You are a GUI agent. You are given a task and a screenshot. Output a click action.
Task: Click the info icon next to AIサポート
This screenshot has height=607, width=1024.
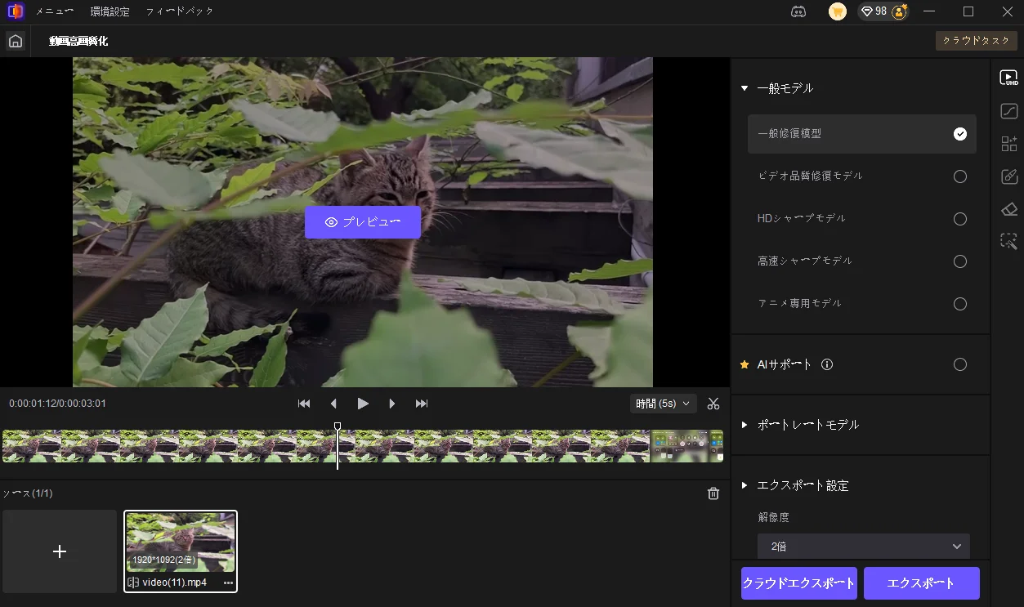(x=827, y=364)
